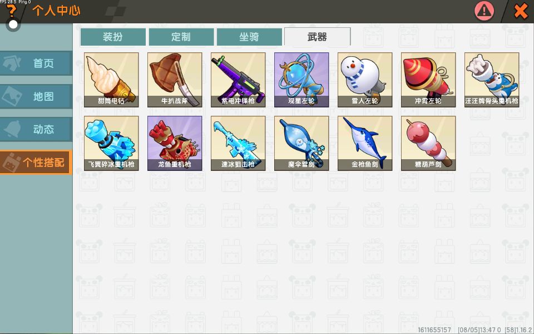Choose the 雪人左轮 snowman revolver
The width and height of the screenshot is (534, 334).
pos(365,80)
